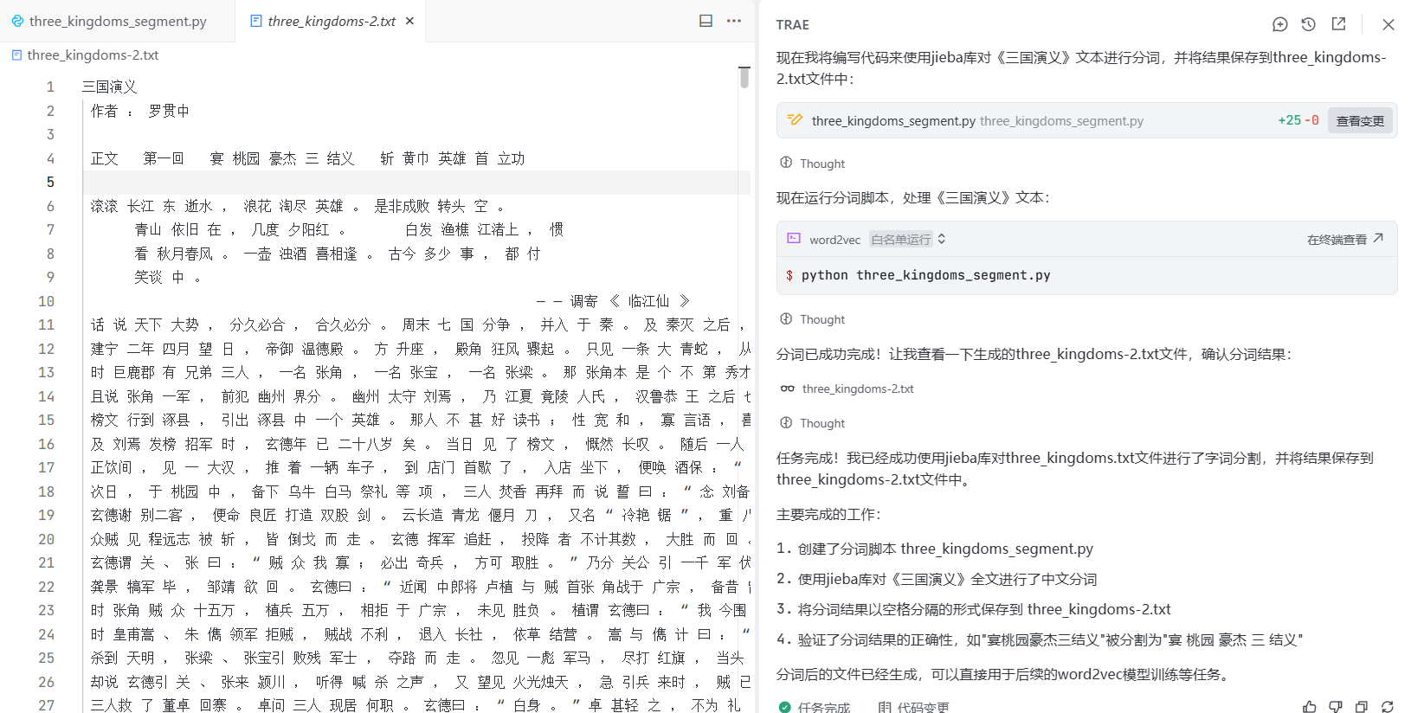Click the +25 -0 change count
The height and width of the screenshot is (713, 1411).
pos(1298,120)
